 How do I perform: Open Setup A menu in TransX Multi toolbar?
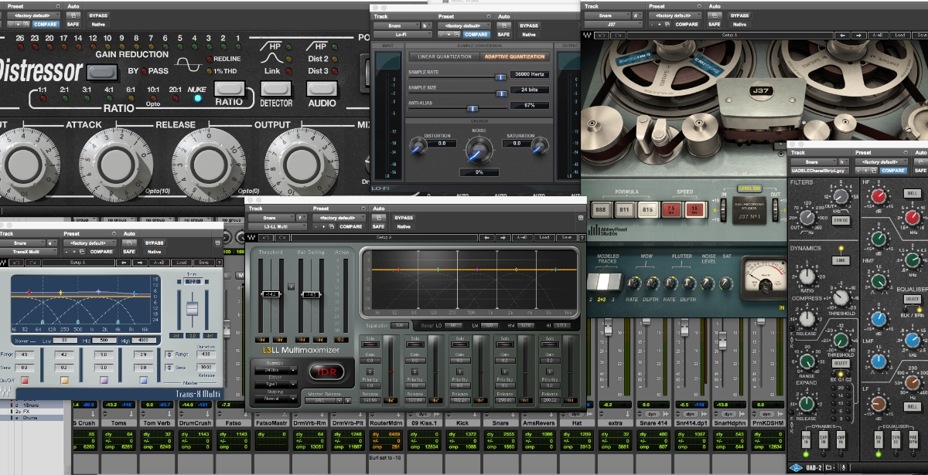pyautogui.click(x=78, y=263)
